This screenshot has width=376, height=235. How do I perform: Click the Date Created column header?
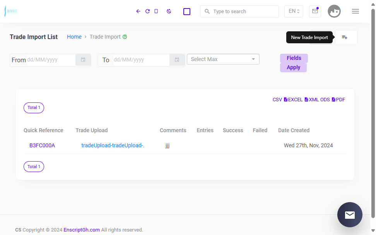click(x=294, y=130)
